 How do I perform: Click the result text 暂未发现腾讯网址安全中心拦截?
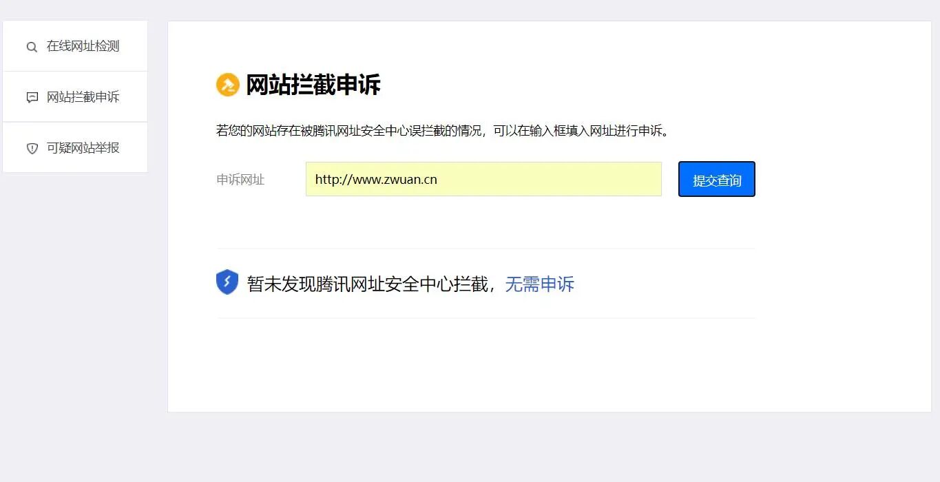pyautogui.click(x=368, y=284)
